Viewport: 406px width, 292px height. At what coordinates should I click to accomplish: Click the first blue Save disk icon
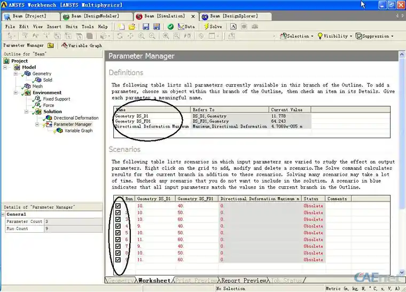146,27
